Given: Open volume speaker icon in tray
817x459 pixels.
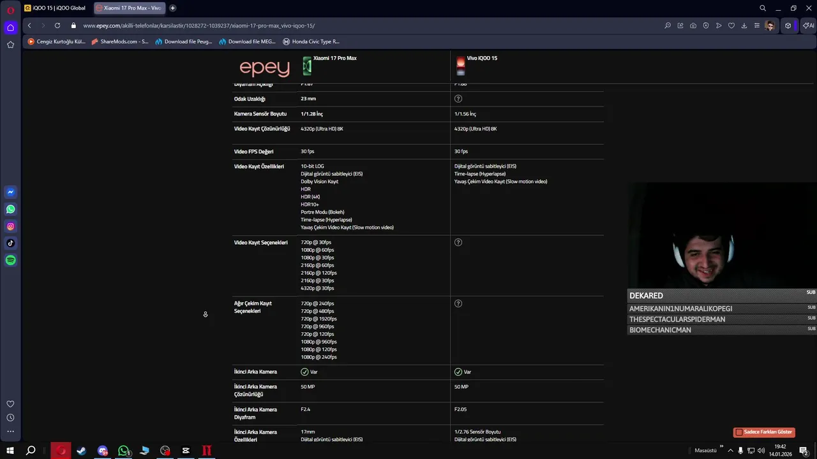Looking at the screenshot, I should [x=761, y=451].
